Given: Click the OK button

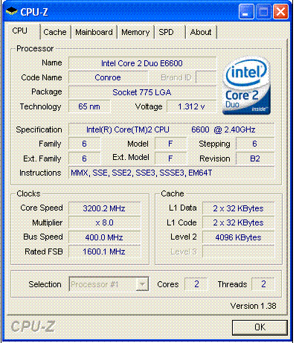Looking at the screenshot, I should coord(260,327).
